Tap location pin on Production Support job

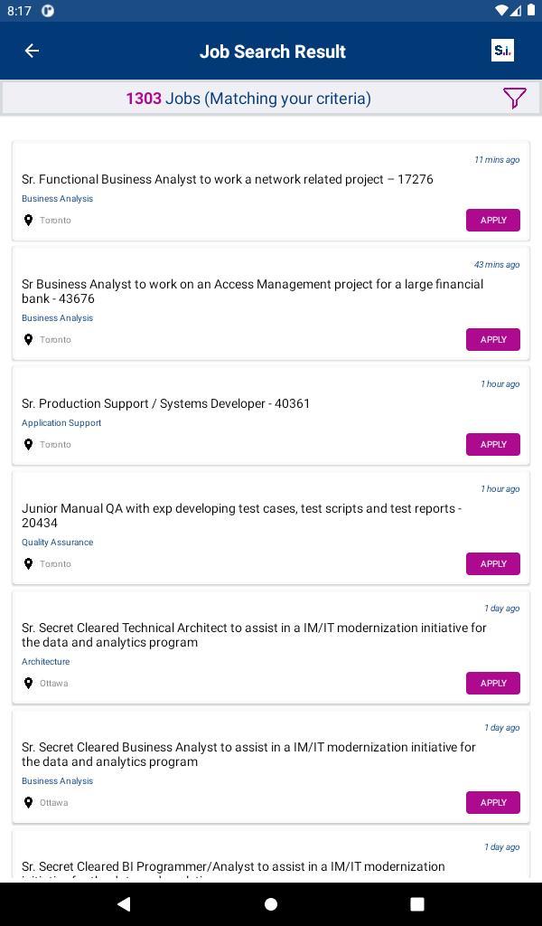point(28,445)
